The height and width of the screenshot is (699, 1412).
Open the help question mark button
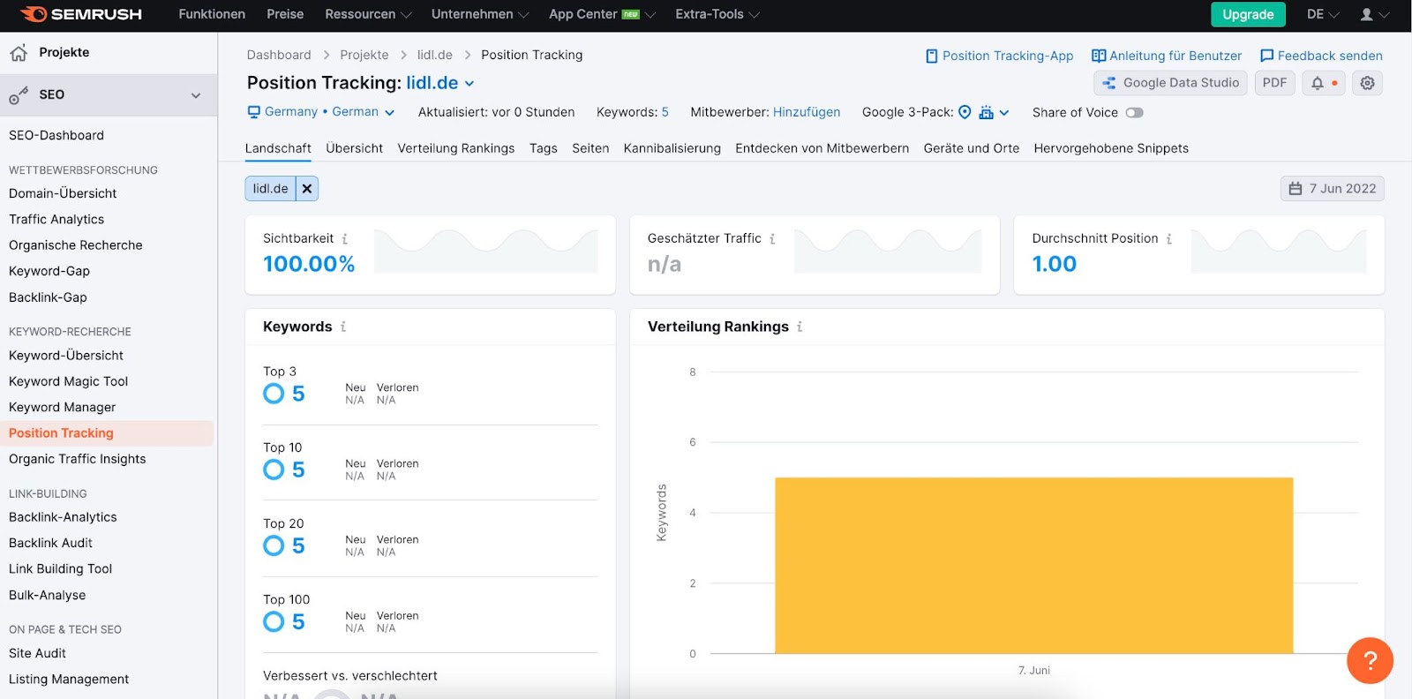click(1370, 660)
